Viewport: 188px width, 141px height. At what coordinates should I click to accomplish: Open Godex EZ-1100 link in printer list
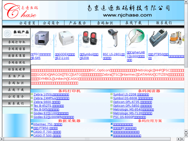tap(51, 113)
